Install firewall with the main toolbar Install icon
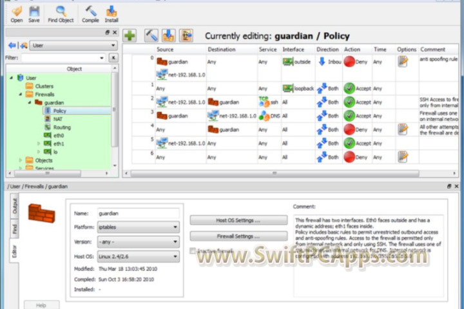 click(111, 14)
